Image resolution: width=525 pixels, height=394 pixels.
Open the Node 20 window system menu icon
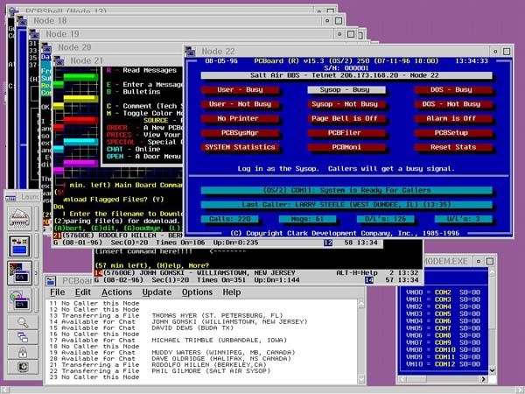(46, 47)
